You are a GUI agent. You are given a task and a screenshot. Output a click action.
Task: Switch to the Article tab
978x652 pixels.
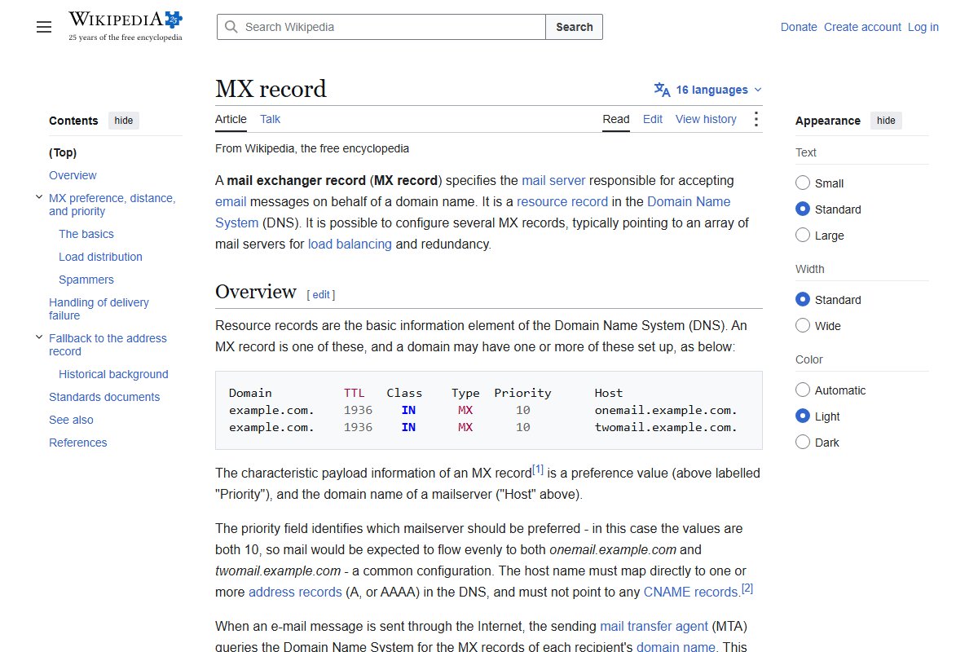(x=231, y=119)
